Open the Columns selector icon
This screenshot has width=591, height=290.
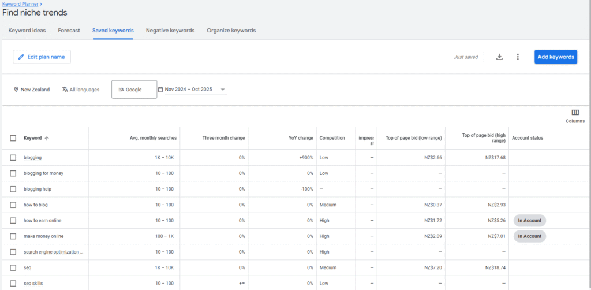tap(575, 113)
